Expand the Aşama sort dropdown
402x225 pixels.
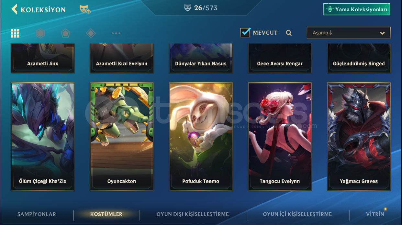pyautogui.click(x=349, y=33)
